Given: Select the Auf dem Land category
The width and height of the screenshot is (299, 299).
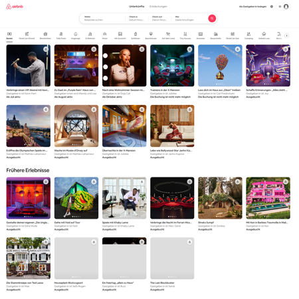Looking at the screenshot, I should point(168,36).
